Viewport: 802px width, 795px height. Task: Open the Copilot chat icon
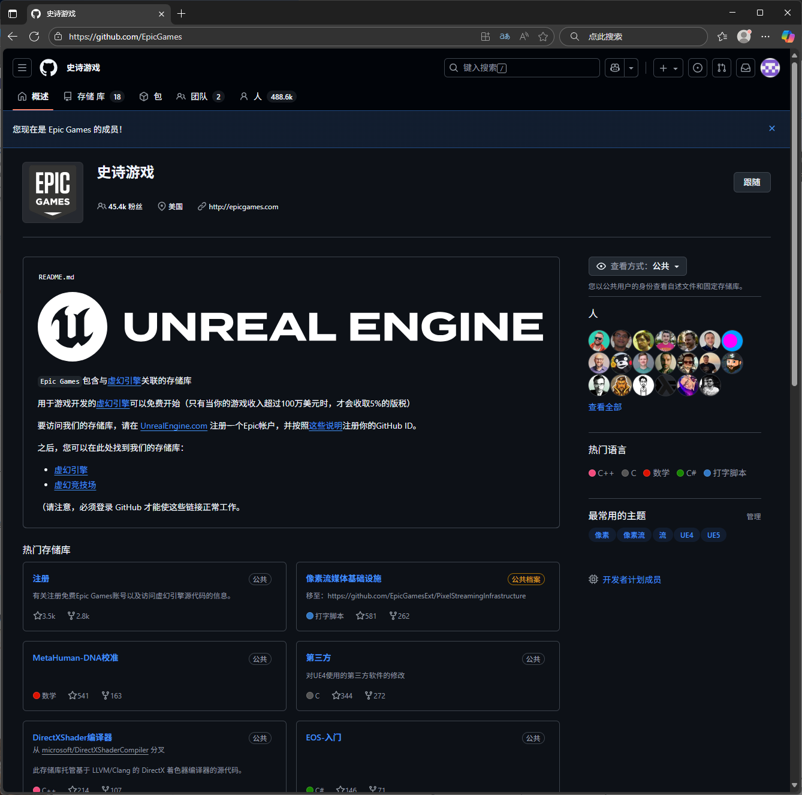coord(614,68)
